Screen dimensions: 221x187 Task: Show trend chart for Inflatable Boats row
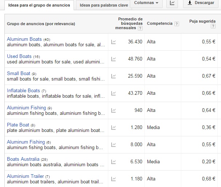[113, 93]
